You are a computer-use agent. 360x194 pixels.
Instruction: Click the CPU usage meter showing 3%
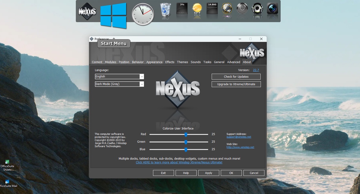pos(182,9)
